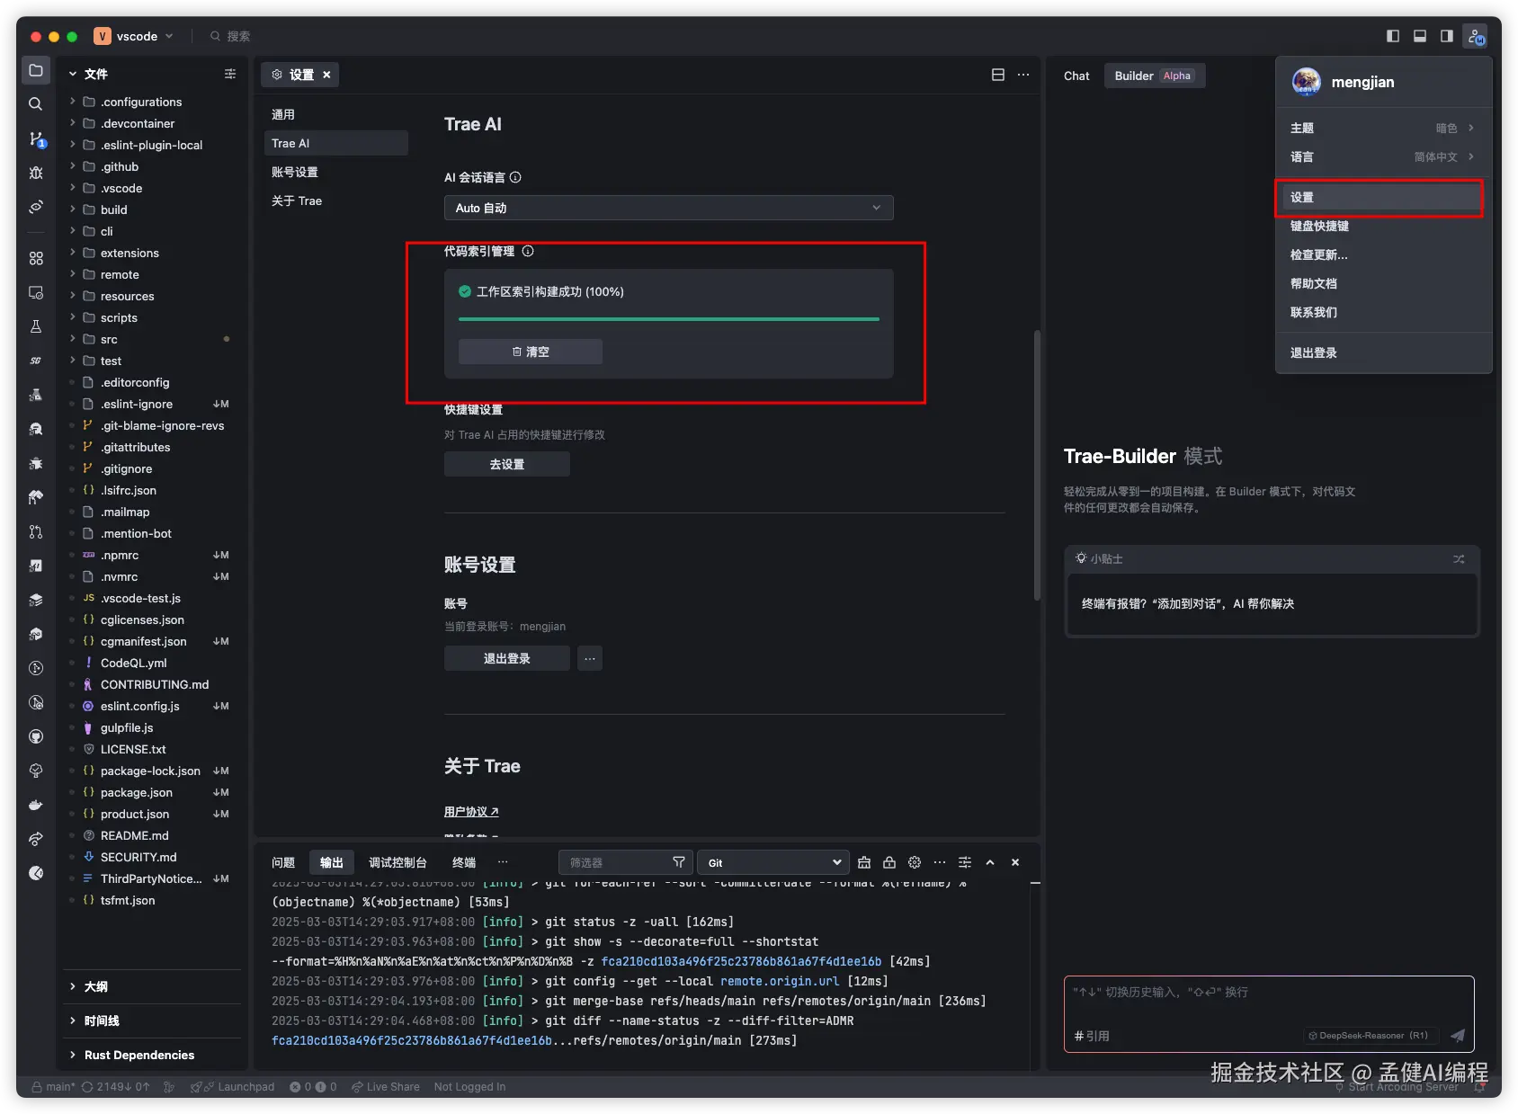The image size is (1518, 1114).
Task: Select 联系我们 in the account menu
Action: (x=1383, y=312)
